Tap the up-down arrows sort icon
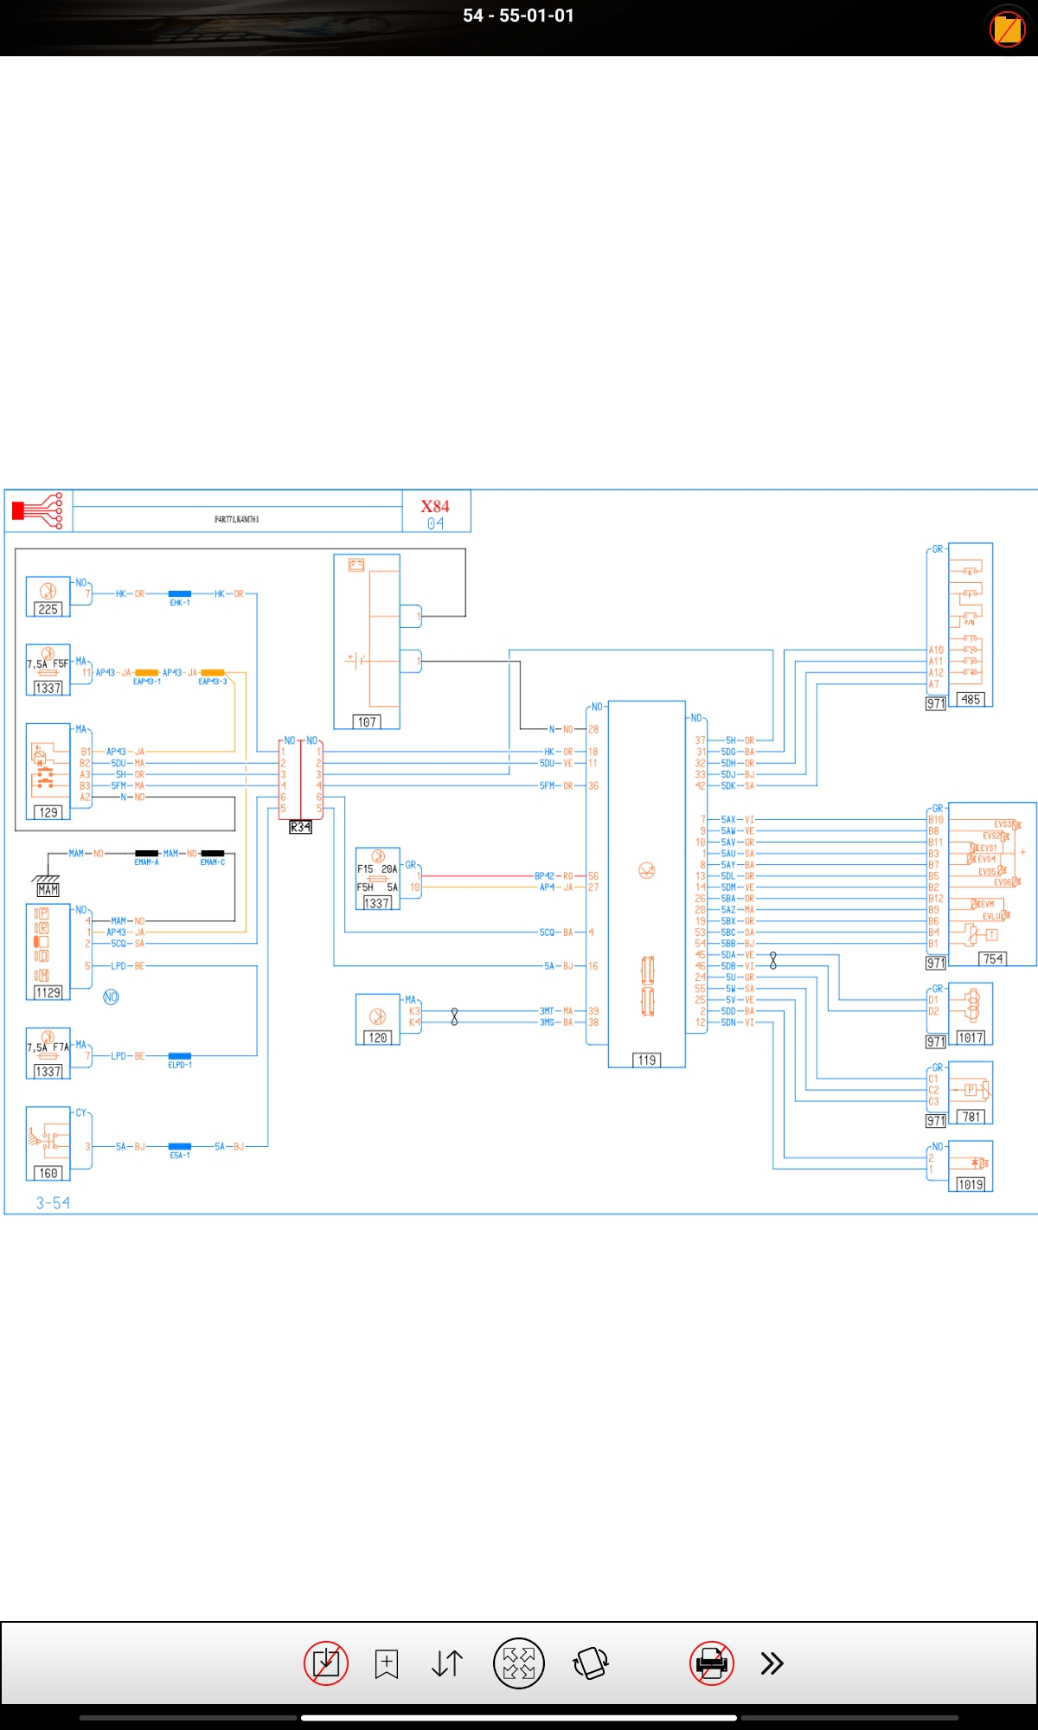1038x1730 pixels. 447,1663
